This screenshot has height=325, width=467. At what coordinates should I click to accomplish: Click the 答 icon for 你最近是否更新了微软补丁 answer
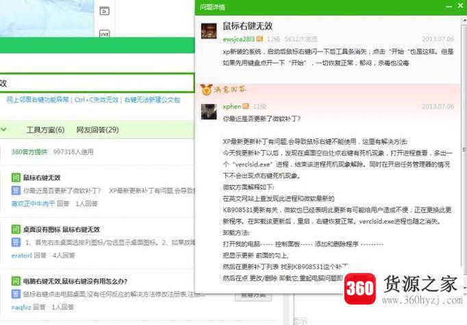16,191
